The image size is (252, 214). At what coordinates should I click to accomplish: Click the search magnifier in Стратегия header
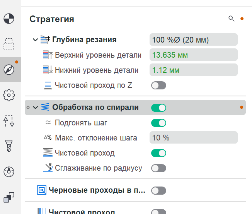pyautogui.click(x=232, y=19)
